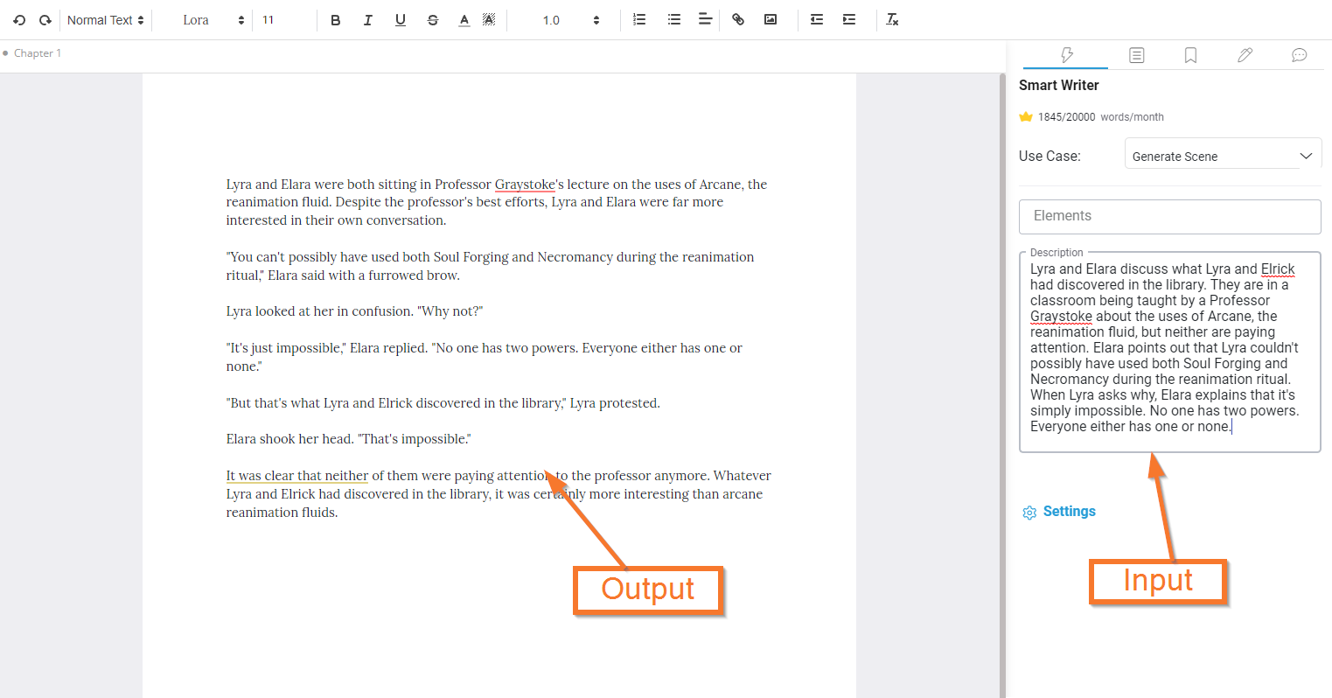Click the redo arrow icon
Image resolution: width=1332 pixels, height=698 pixels.
pos(45,20)
